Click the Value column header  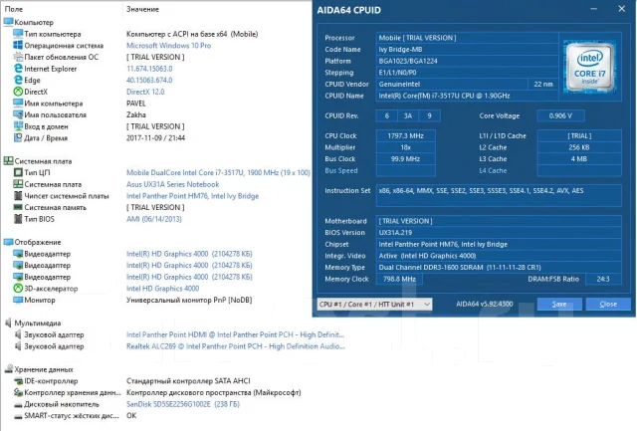tap(142, 9)
